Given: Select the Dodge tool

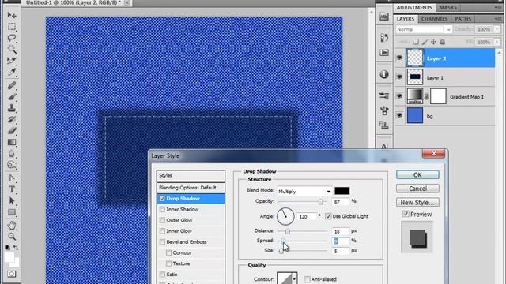Looking at the screenshot, I should click(12, 165).
